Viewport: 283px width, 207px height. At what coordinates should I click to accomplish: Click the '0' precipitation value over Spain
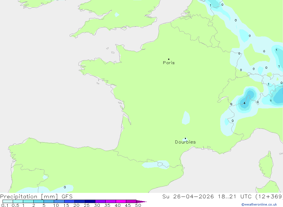[65, 187]
